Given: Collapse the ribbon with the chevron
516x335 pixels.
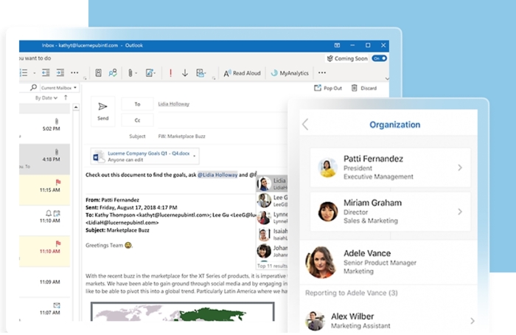Looking at the screenshot, I should (x=387, y=79).
